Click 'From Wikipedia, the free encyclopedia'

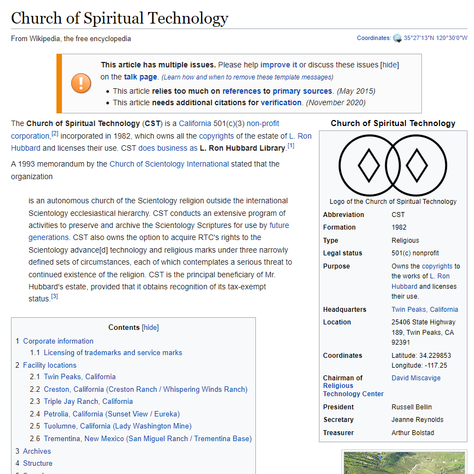point(71,39)
